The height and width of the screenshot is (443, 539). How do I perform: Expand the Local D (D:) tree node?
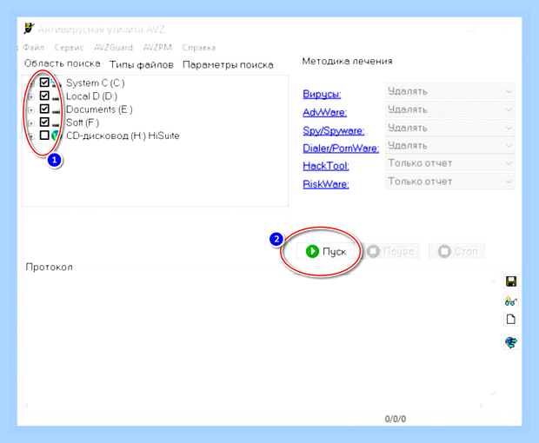(31, 97)
